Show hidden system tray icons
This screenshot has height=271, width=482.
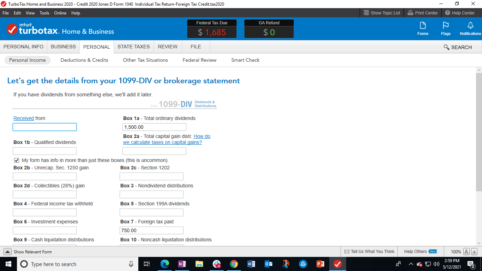click(x=411, y=264)
